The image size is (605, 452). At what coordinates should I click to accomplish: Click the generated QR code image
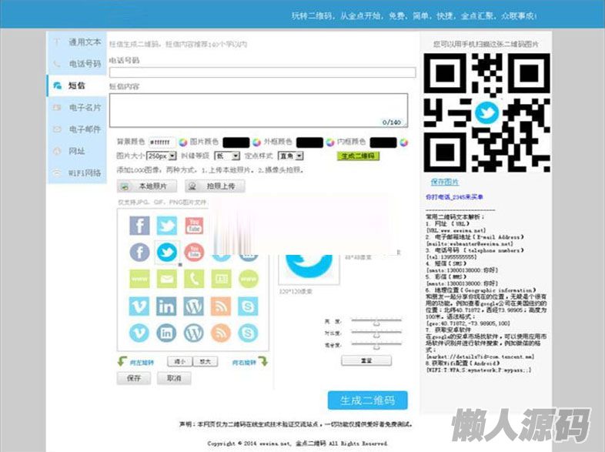click(x=486, y=112)
